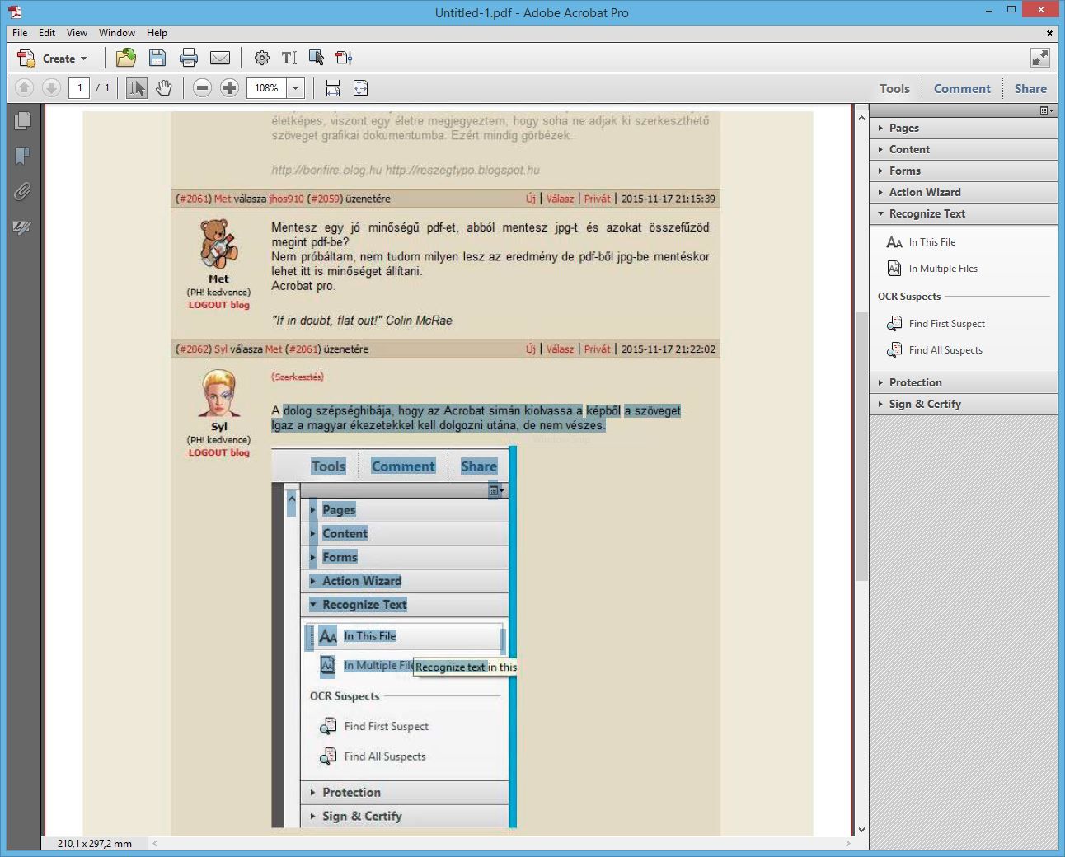Switch to the Comment pane tab
The image size is (1065, 857).
click(x=962, y=88)
